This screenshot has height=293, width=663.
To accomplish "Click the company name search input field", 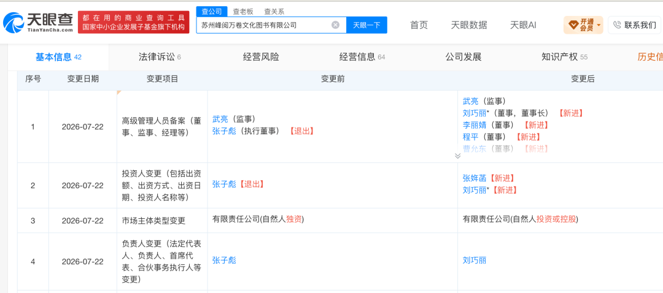I will pos(264,25).
